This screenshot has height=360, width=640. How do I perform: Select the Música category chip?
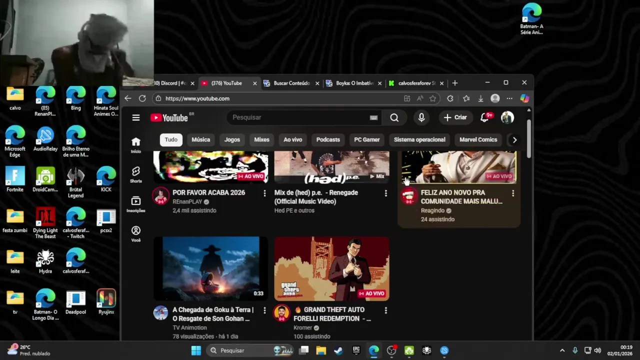201,140
